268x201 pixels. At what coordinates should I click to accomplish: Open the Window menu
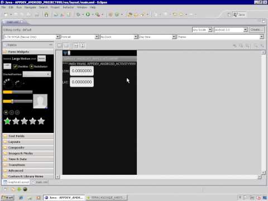[x=82, y=7]
